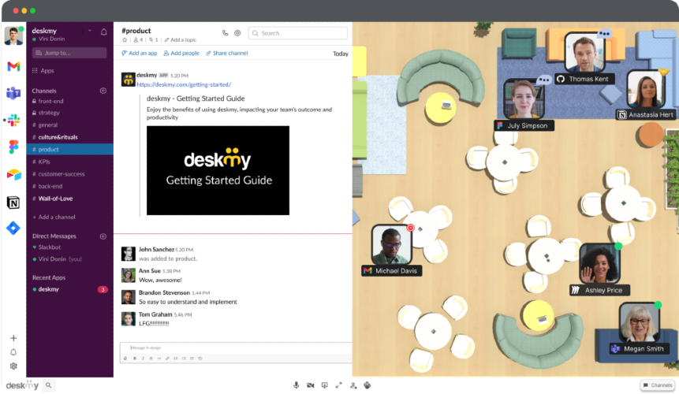This screenshot has width=679, height=394.
Task: Click the search magnifier next to deskmy logo
Action: click(x=49, y=385)
